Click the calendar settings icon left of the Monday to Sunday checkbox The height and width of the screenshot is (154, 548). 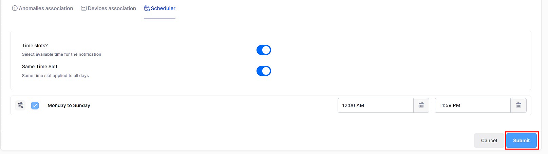click(x=20, y=105)
